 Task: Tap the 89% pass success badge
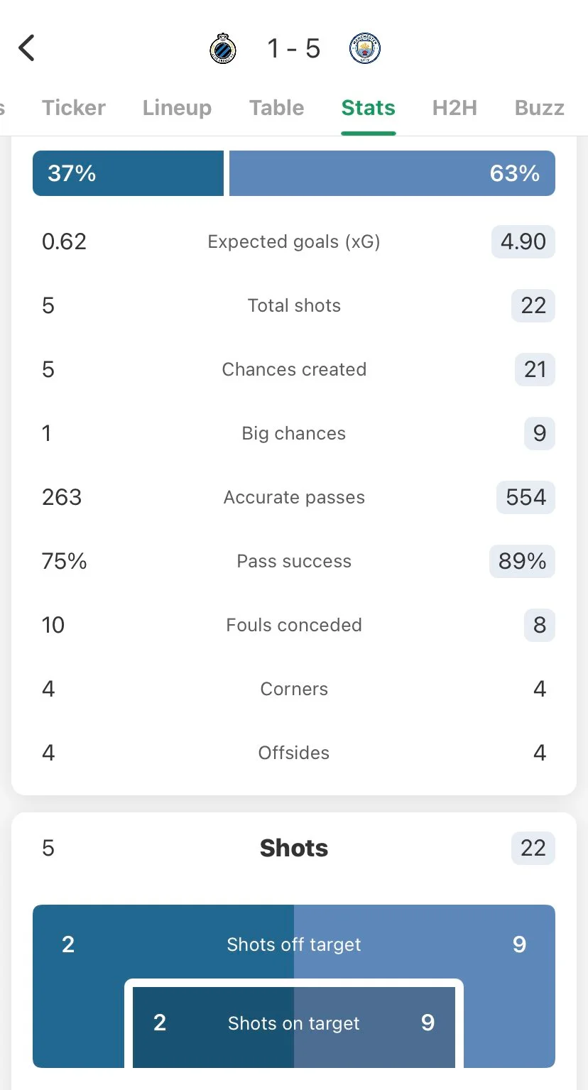click(x=522, y=562)
